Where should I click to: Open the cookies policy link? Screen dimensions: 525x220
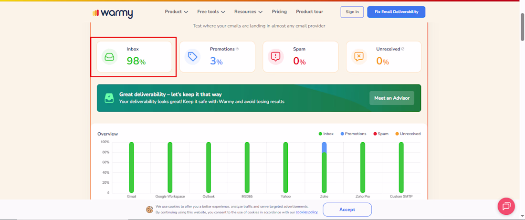tap(307, 212)
